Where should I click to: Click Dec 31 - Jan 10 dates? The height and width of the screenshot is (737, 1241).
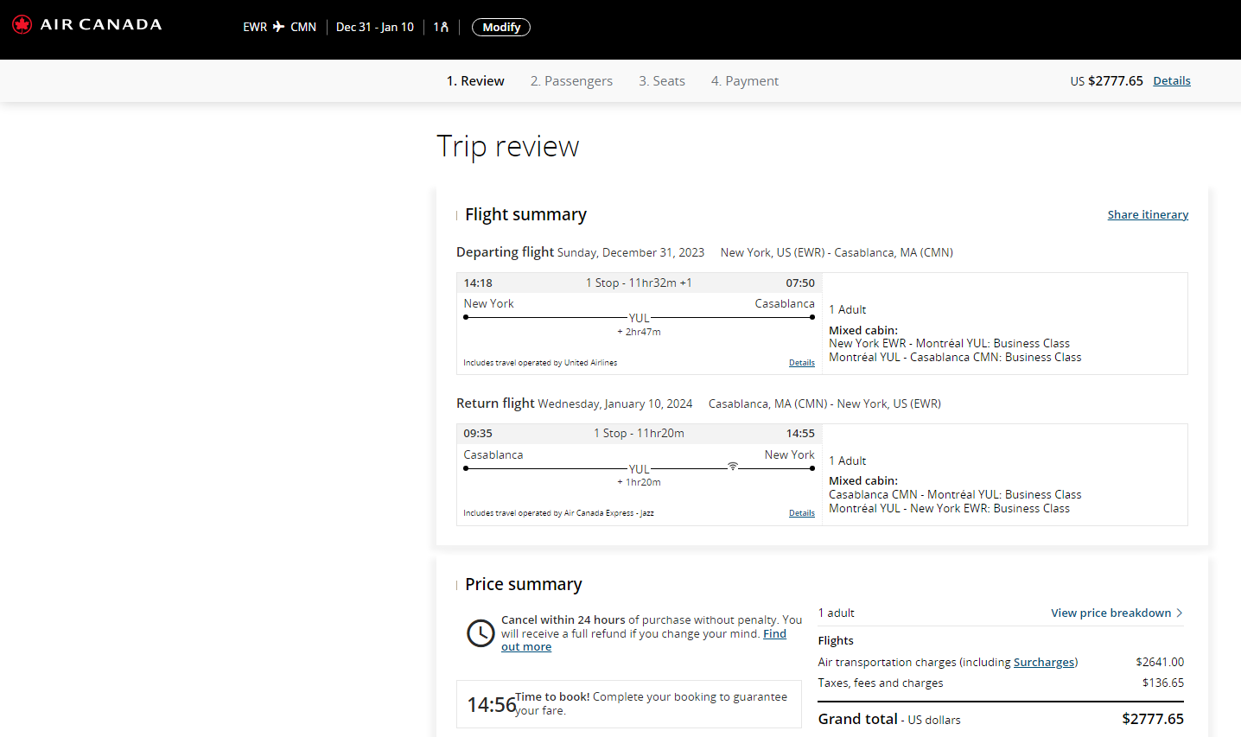click(375, 27)
